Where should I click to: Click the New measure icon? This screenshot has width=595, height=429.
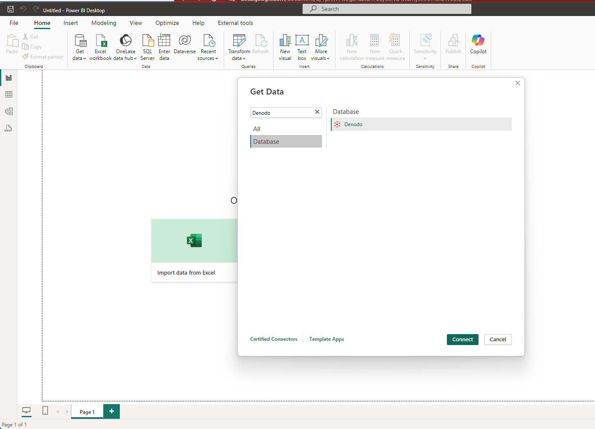[x=375, y=47]
